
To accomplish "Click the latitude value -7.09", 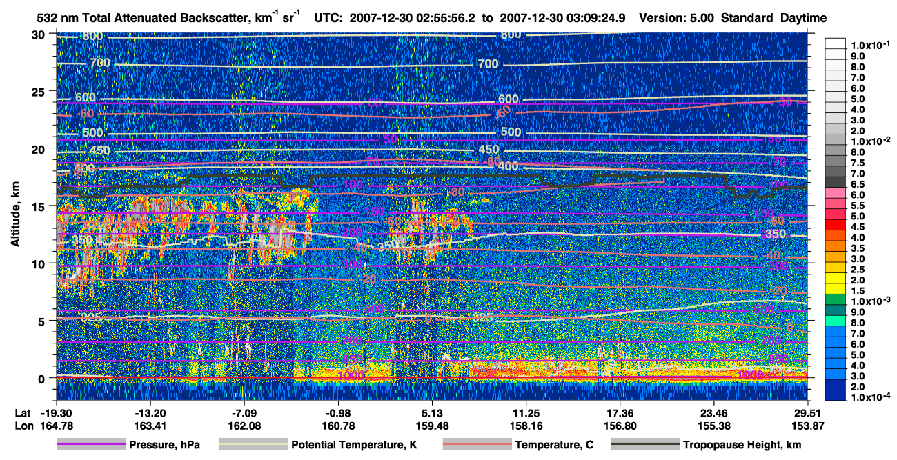I will coord(244,412).
